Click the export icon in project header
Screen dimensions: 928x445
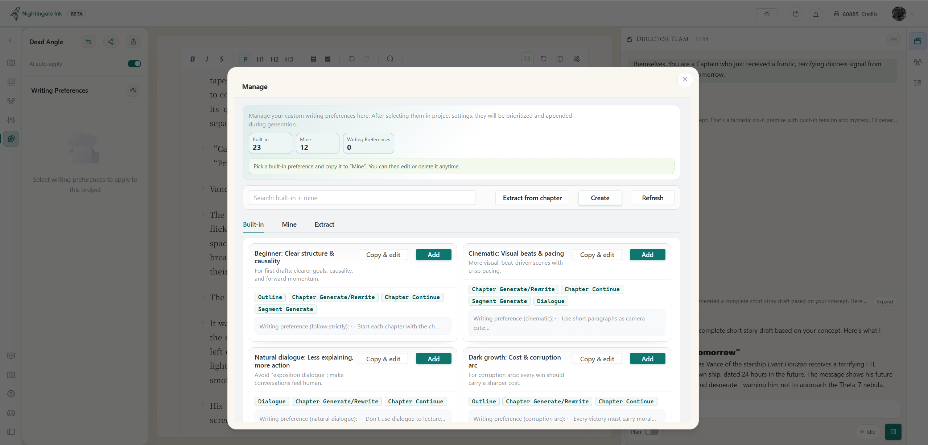point(133,42)
